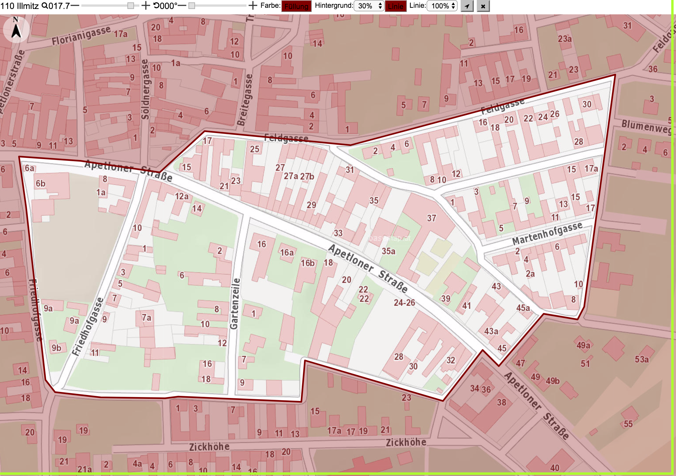Click the magnifier zoom icon

[44, 6]
